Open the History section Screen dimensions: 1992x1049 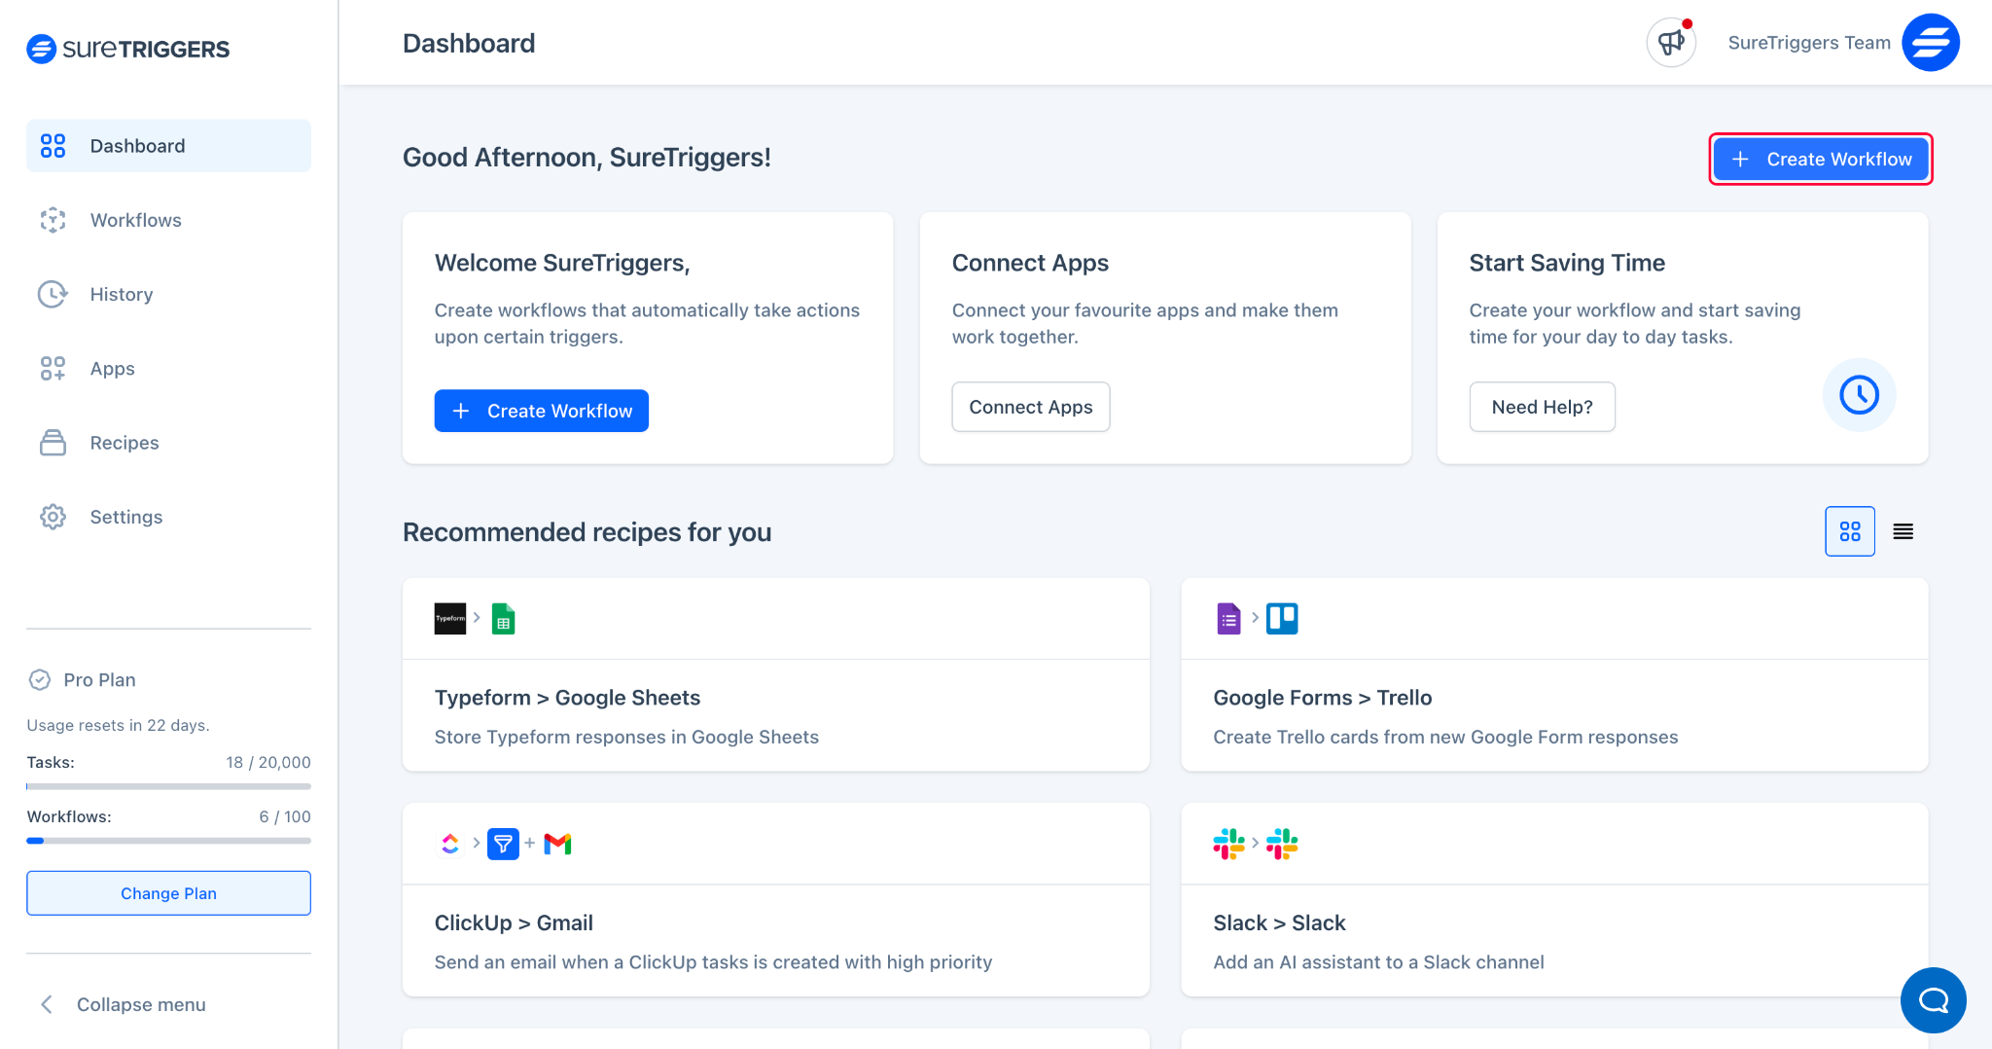122,294
